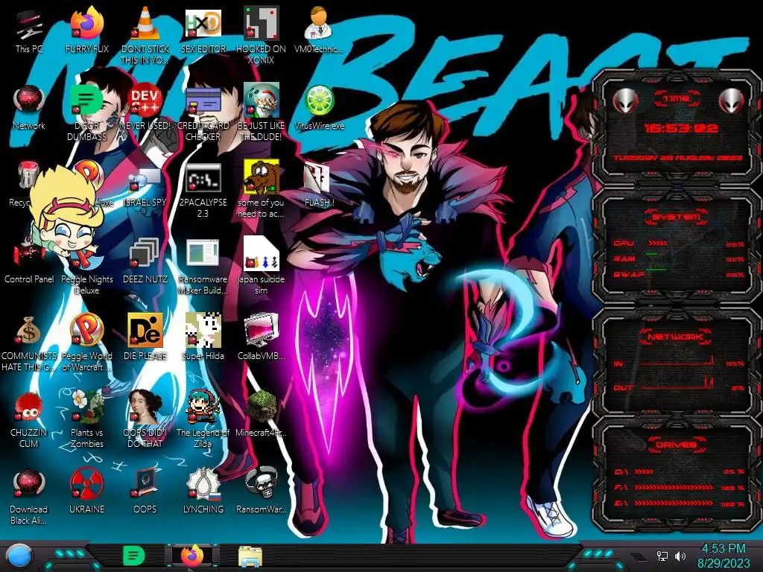Open the RansomWar... skull icon
Image resolution: width=763 pixels, height=572 pixels.
tap(262, 492)
